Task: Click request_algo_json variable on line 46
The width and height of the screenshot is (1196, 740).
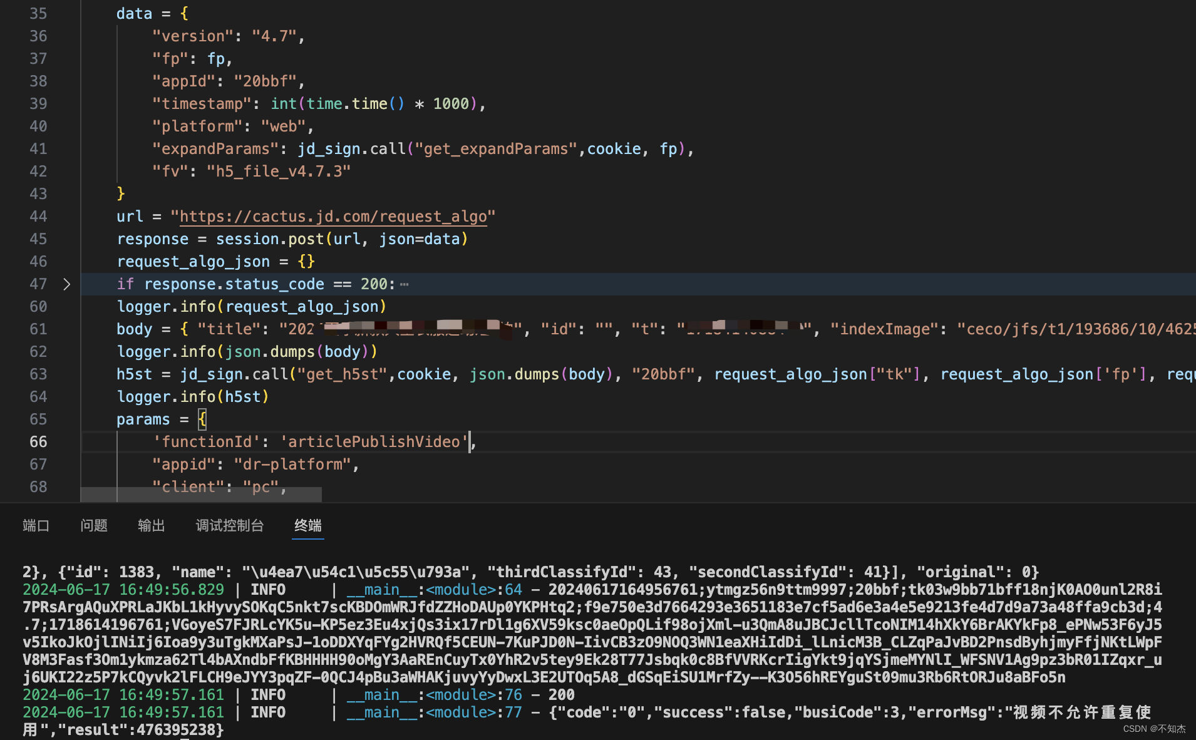Action: 193,262
